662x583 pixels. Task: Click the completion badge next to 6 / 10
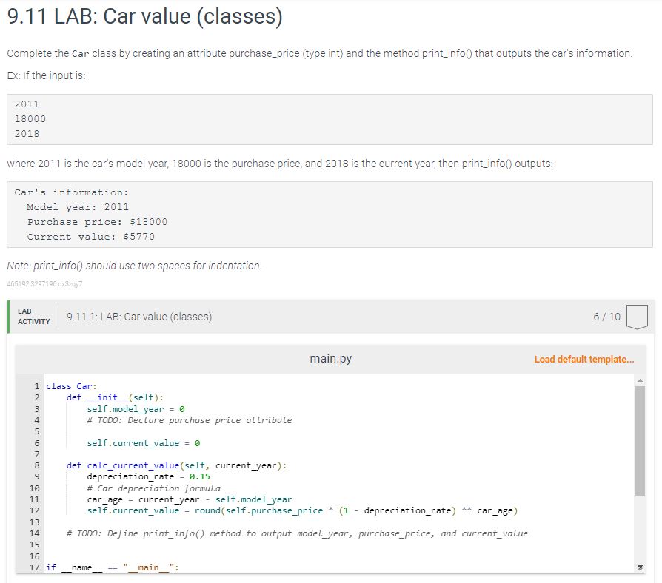638,316
